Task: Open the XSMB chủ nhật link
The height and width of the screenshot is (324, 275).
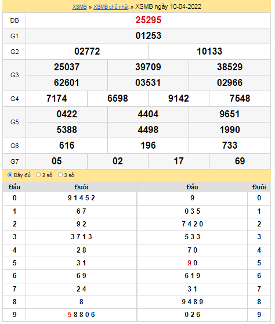Action: [111, 6]
